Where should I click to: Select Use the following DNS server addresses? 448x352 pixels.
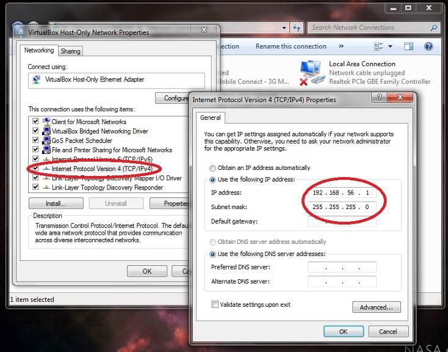pyautogui.click(x=212, y=254)
